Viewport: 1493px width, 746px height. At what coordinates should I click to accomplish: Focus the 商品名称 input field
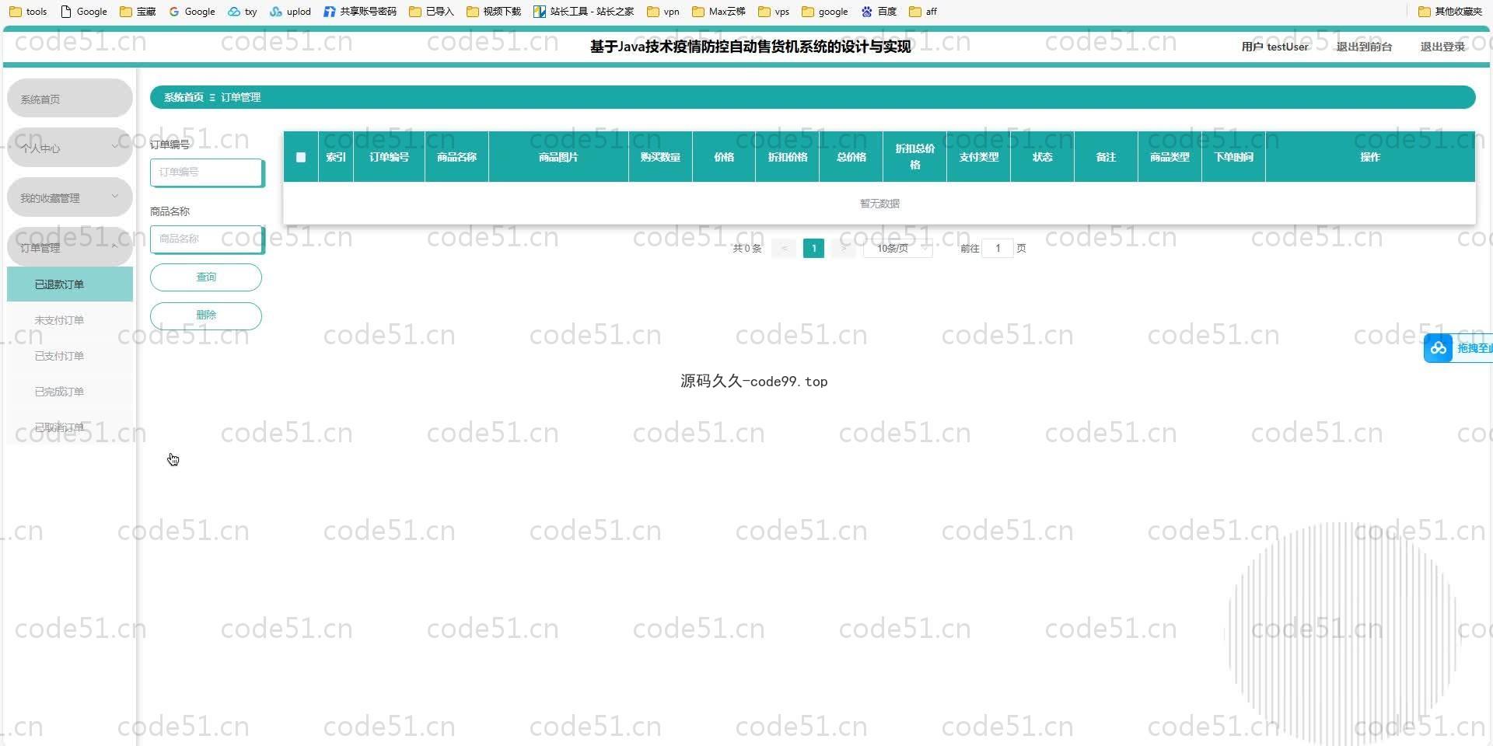coord(207,239)
